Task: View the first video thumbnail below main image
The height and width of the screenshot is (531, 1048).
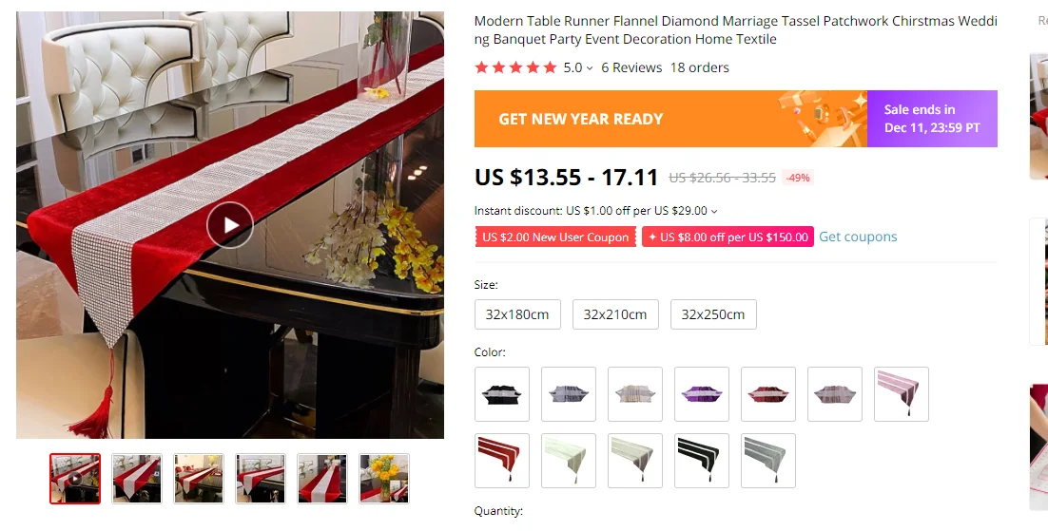Action: pyautogui.click(x=75, y=478)
